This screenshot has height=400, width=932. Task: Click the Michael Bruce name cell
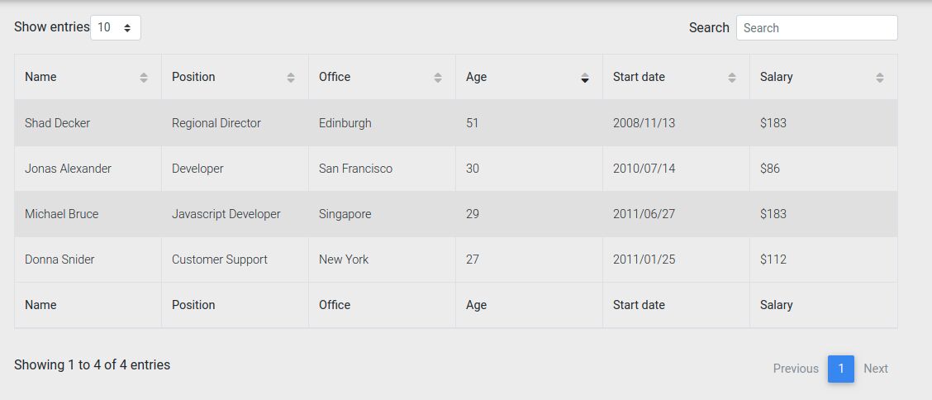click(88, 214)
